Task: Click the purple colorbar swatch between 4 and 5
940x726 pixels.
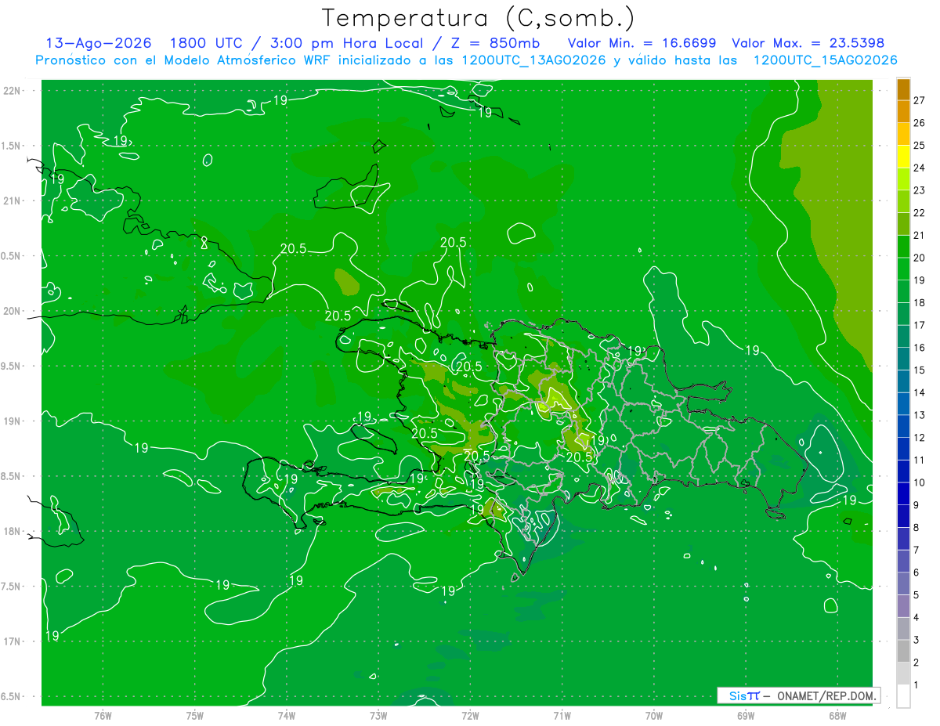Action: tap(903, 607)
